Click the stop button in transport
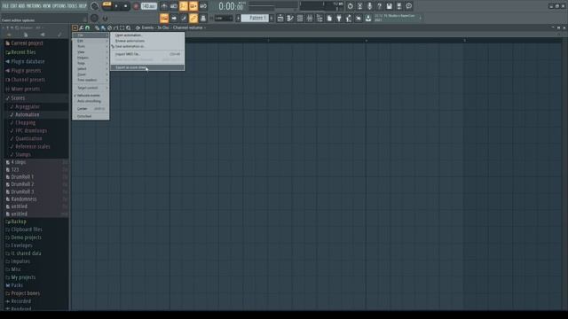Viewport: 568px width, 319px height. tap(125, 6)
